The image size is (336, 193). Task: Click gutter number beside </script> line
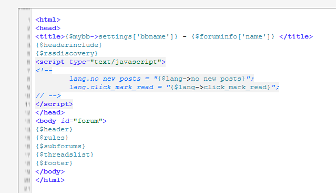click(x=28, y=104)
